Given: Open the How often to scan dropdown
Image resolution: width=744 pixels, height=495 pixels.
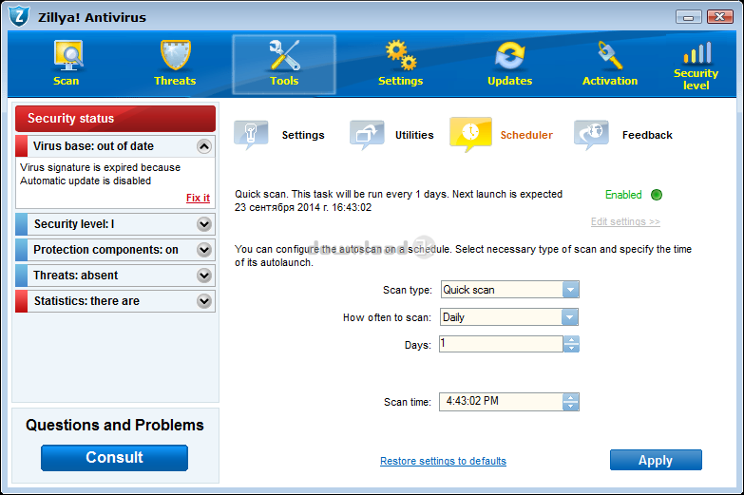Looking at the screenshot, I should [x=570, y=317].
